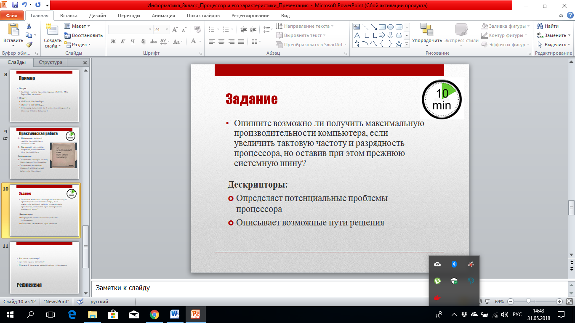Select slide 11 Рефлексия thumbnail
This screenshot has width=575, height=323.
click(45, 267)
